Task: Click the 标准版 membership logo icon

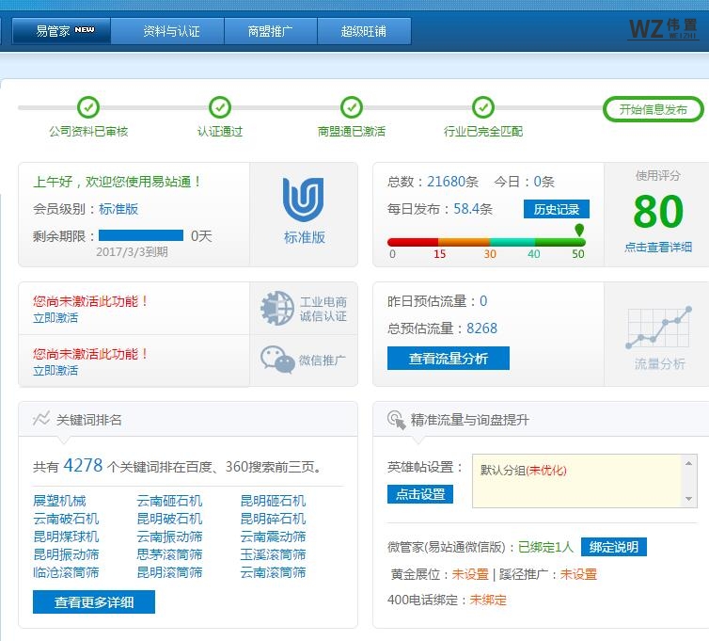Action: tap(303, 200)
